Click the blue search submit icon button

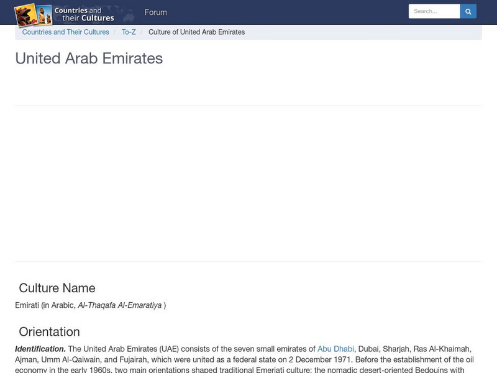(468, 11)
